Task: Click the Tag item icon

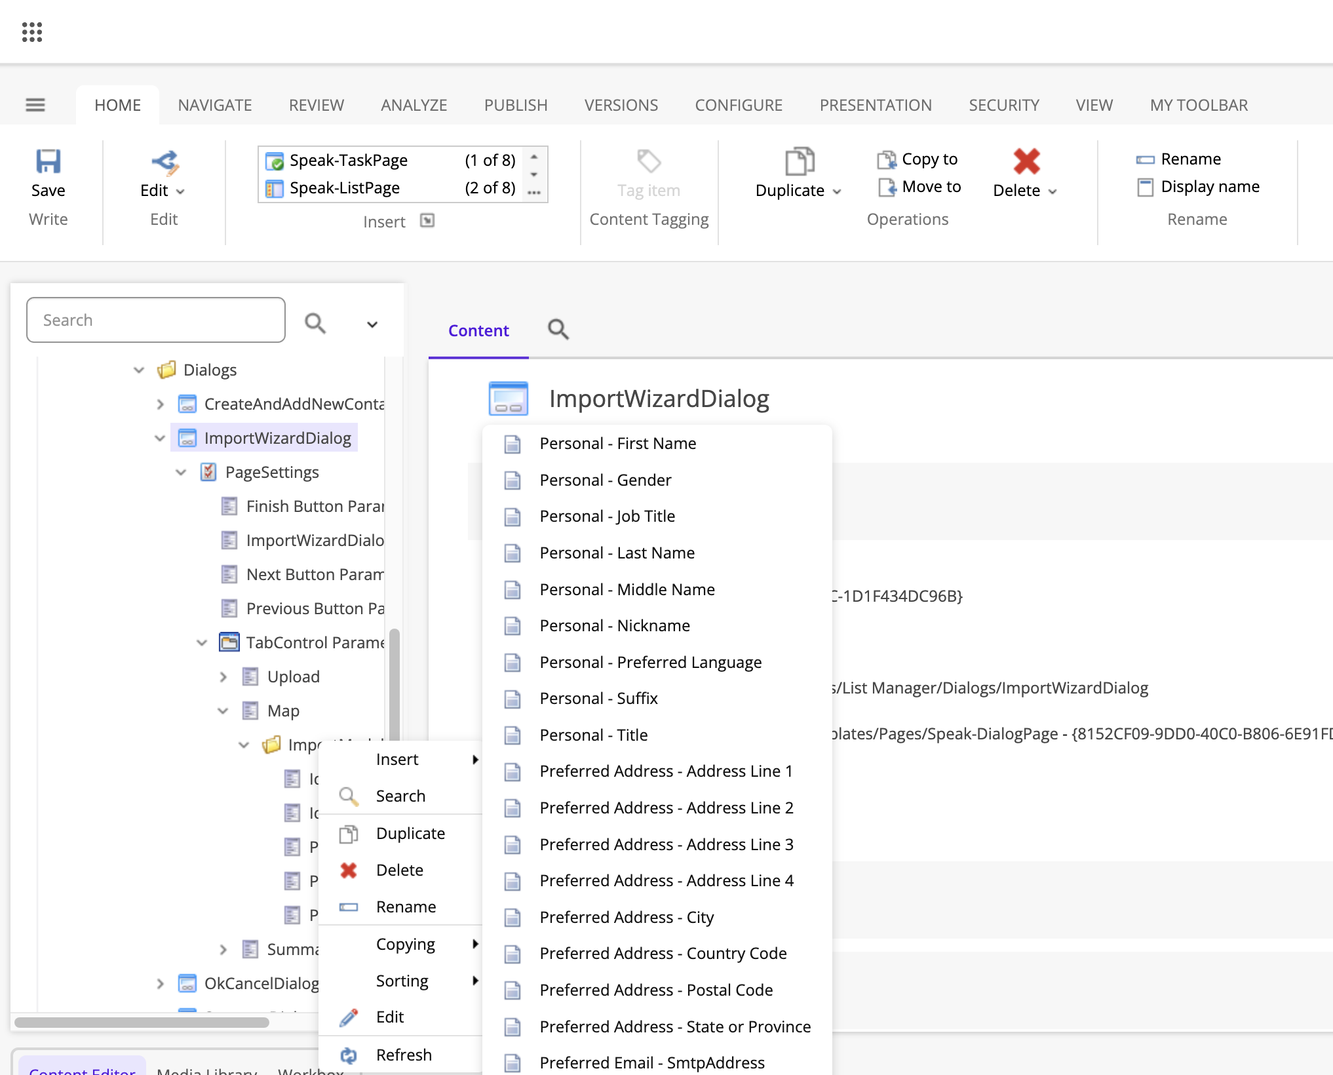Action: pos(649,161)
